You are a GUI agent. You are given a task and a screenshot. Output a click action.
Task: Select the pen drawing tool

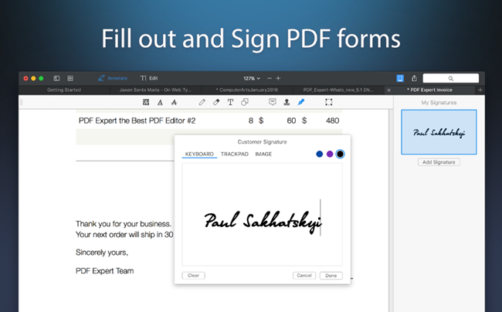point(202,102)
